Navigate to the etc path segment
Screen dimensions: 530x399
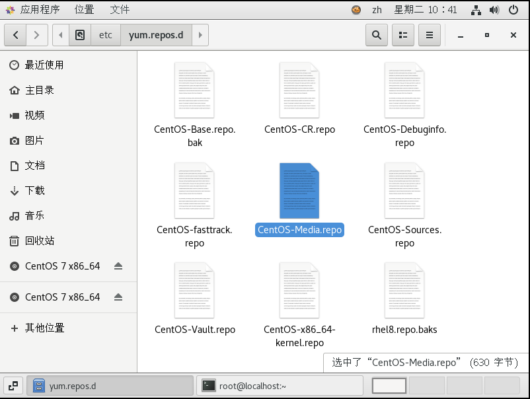click(106, 35)
